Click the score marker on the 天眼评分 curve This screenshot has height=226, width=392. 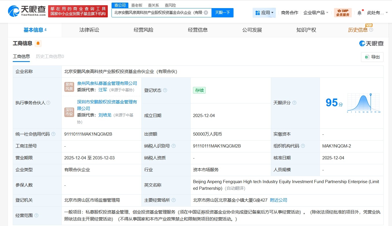click(x=371, y=94)
